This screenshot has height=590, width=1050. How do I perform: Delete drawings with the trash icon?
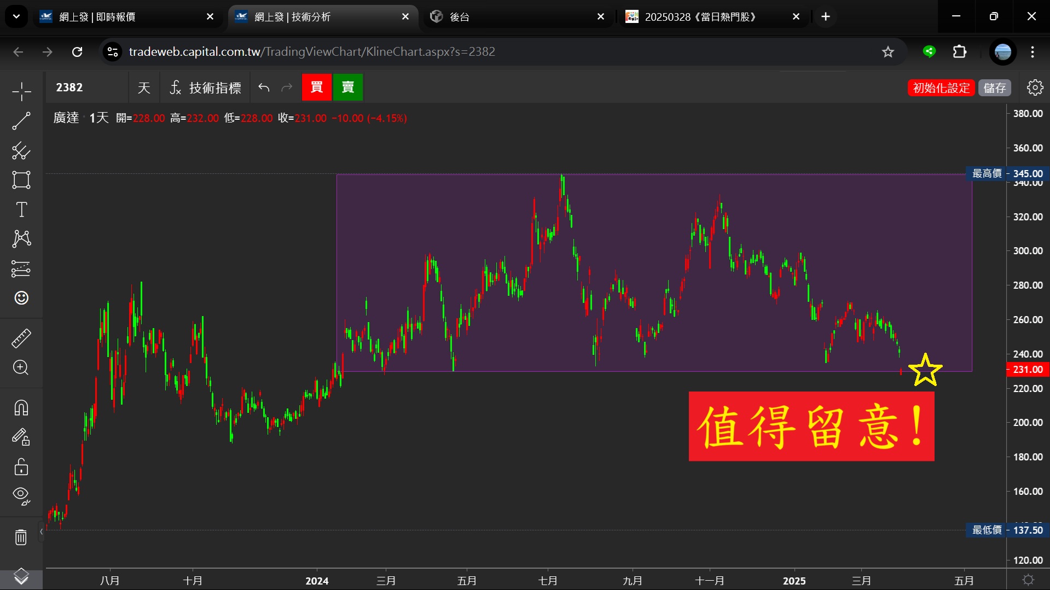pos(21,537)
